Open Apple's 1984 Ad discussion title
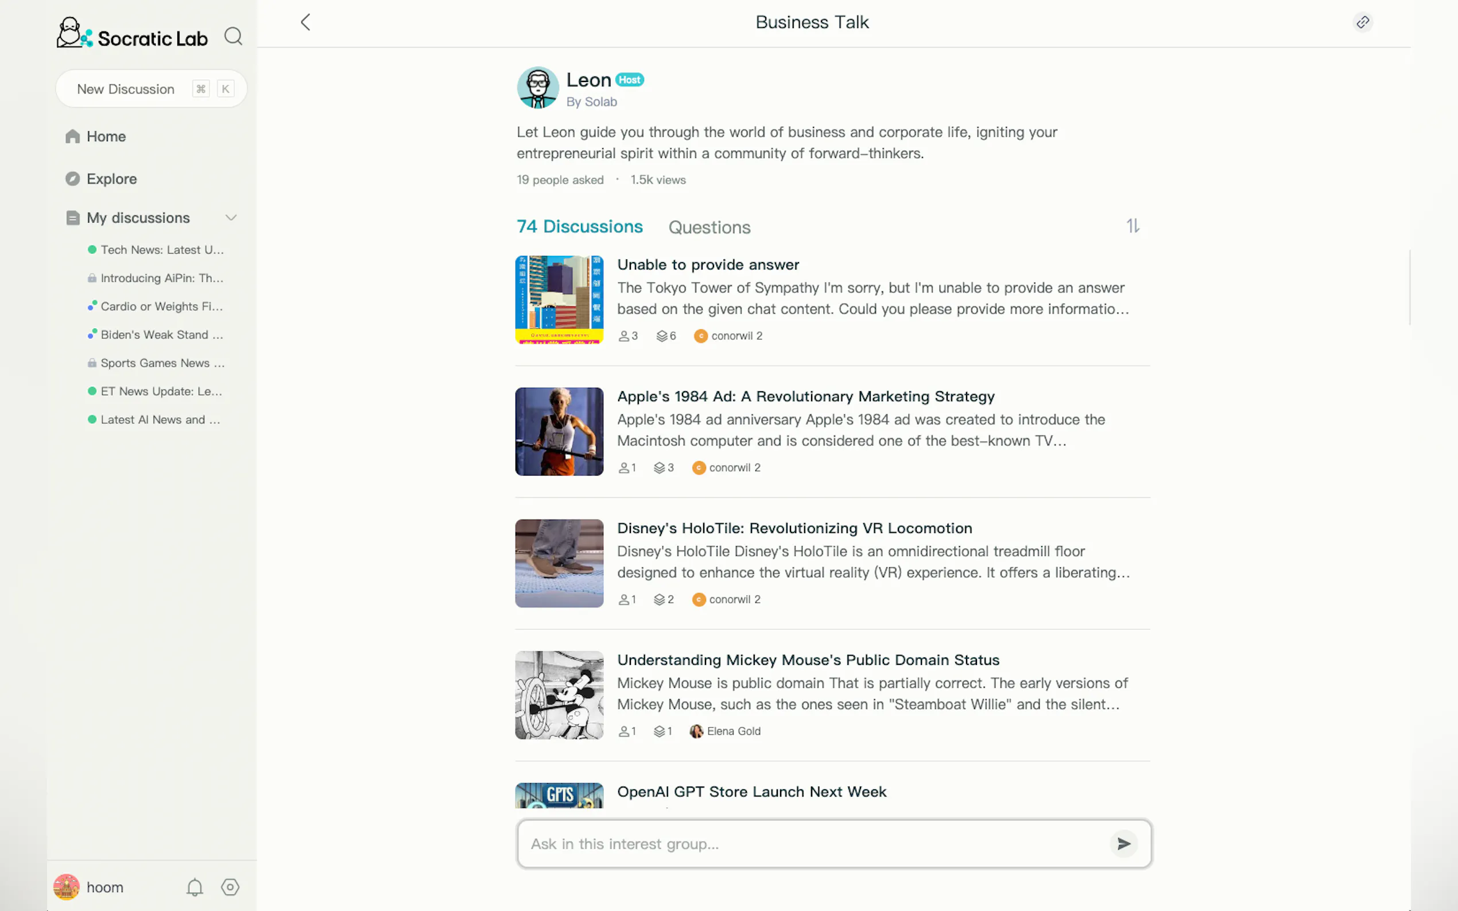Viewport: 1458px width, 911px height. [805, 396]
